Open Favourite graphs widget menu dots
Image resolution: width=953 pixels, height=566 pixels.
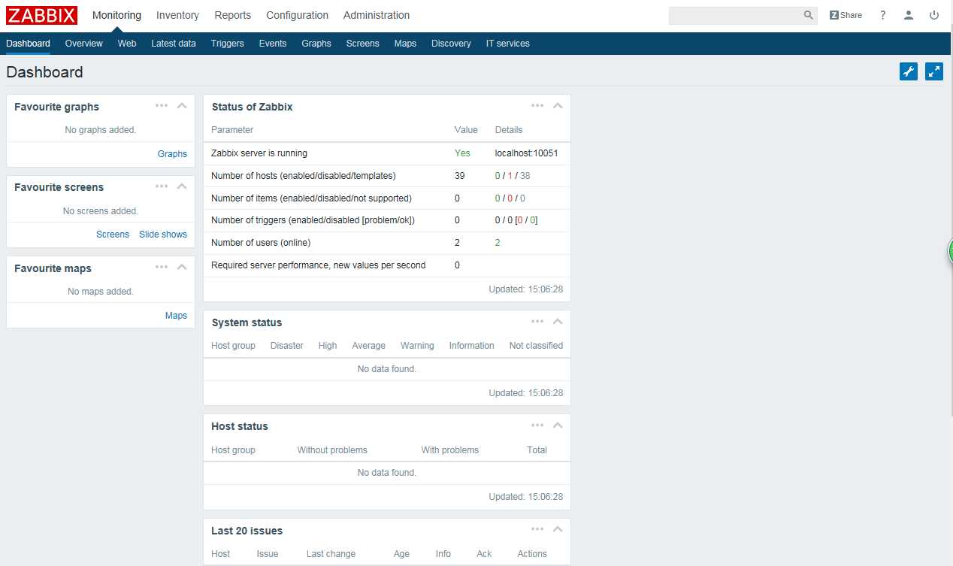click(x=162, y=105)
